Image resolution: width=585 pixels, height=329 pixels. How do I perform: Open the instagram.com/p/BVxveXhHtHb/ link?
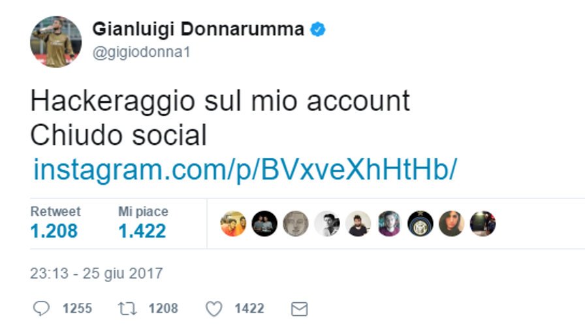click(245, 170)
